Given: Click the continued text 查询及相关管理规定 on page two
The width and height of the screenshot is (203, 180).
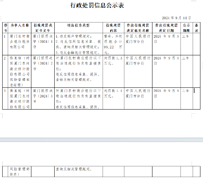Looking at the screenshot, I should coord(74,169).
